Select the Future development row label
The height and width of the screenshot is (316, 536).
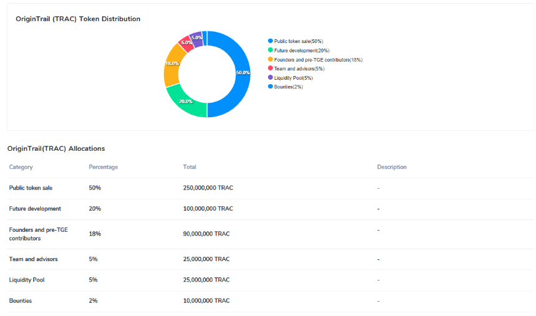click(x=35, y=209)
